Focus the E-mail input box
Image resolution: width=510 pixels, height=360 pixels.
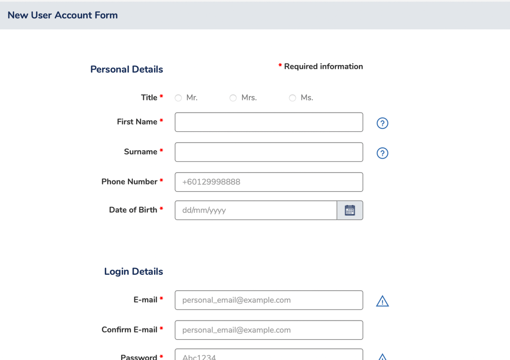point(268,300)
